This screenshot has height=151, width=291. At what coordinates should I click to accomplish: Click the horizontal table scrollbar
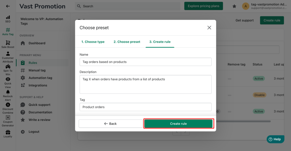(x=243, y=121)
